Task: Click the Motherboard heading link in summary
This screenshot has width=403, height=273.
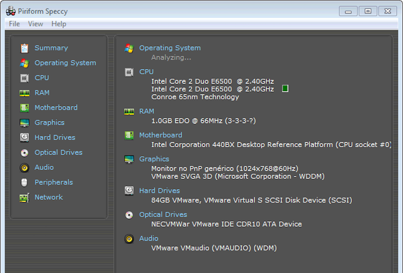Action: (161, 135)
